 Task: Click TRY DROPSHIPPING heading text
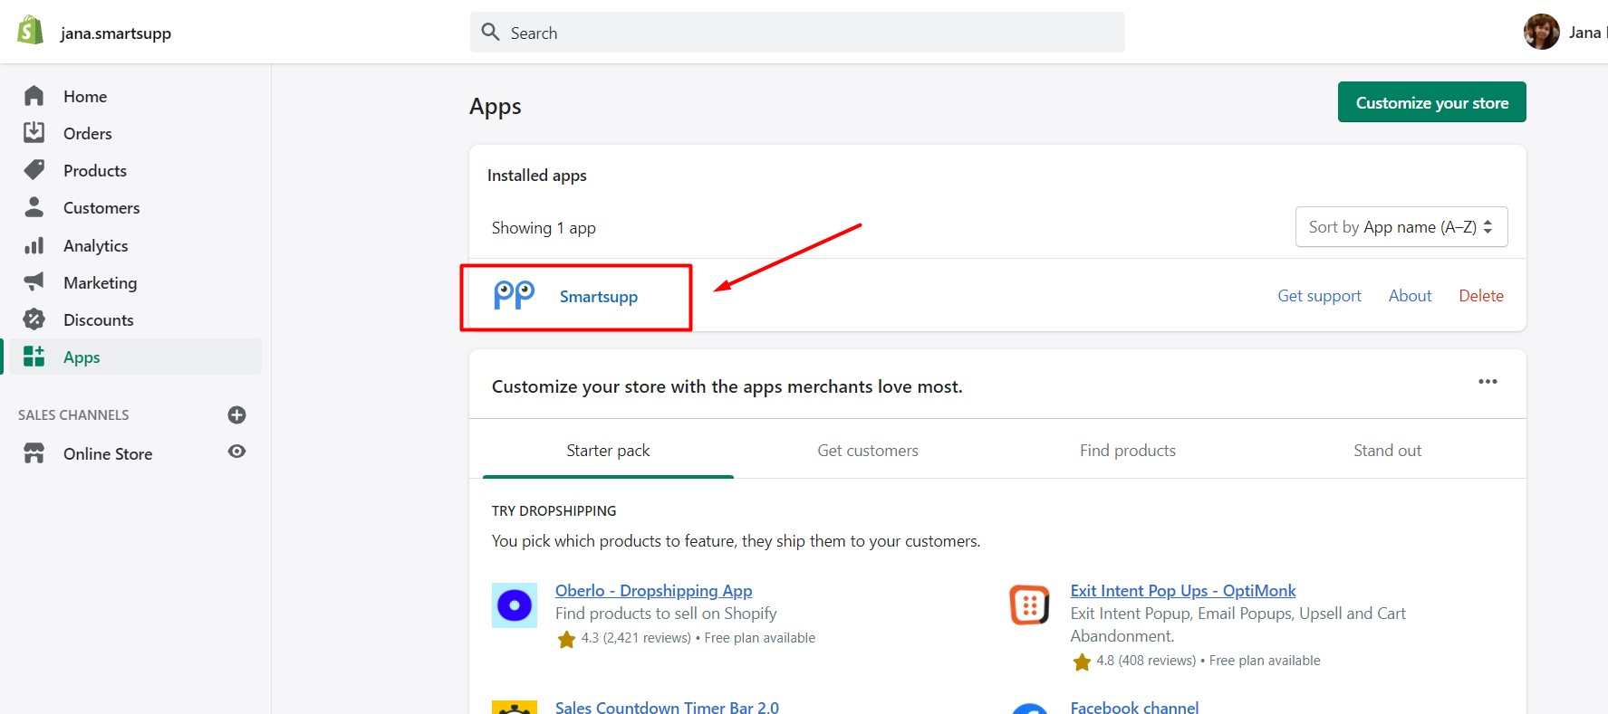tap(554, 510)
